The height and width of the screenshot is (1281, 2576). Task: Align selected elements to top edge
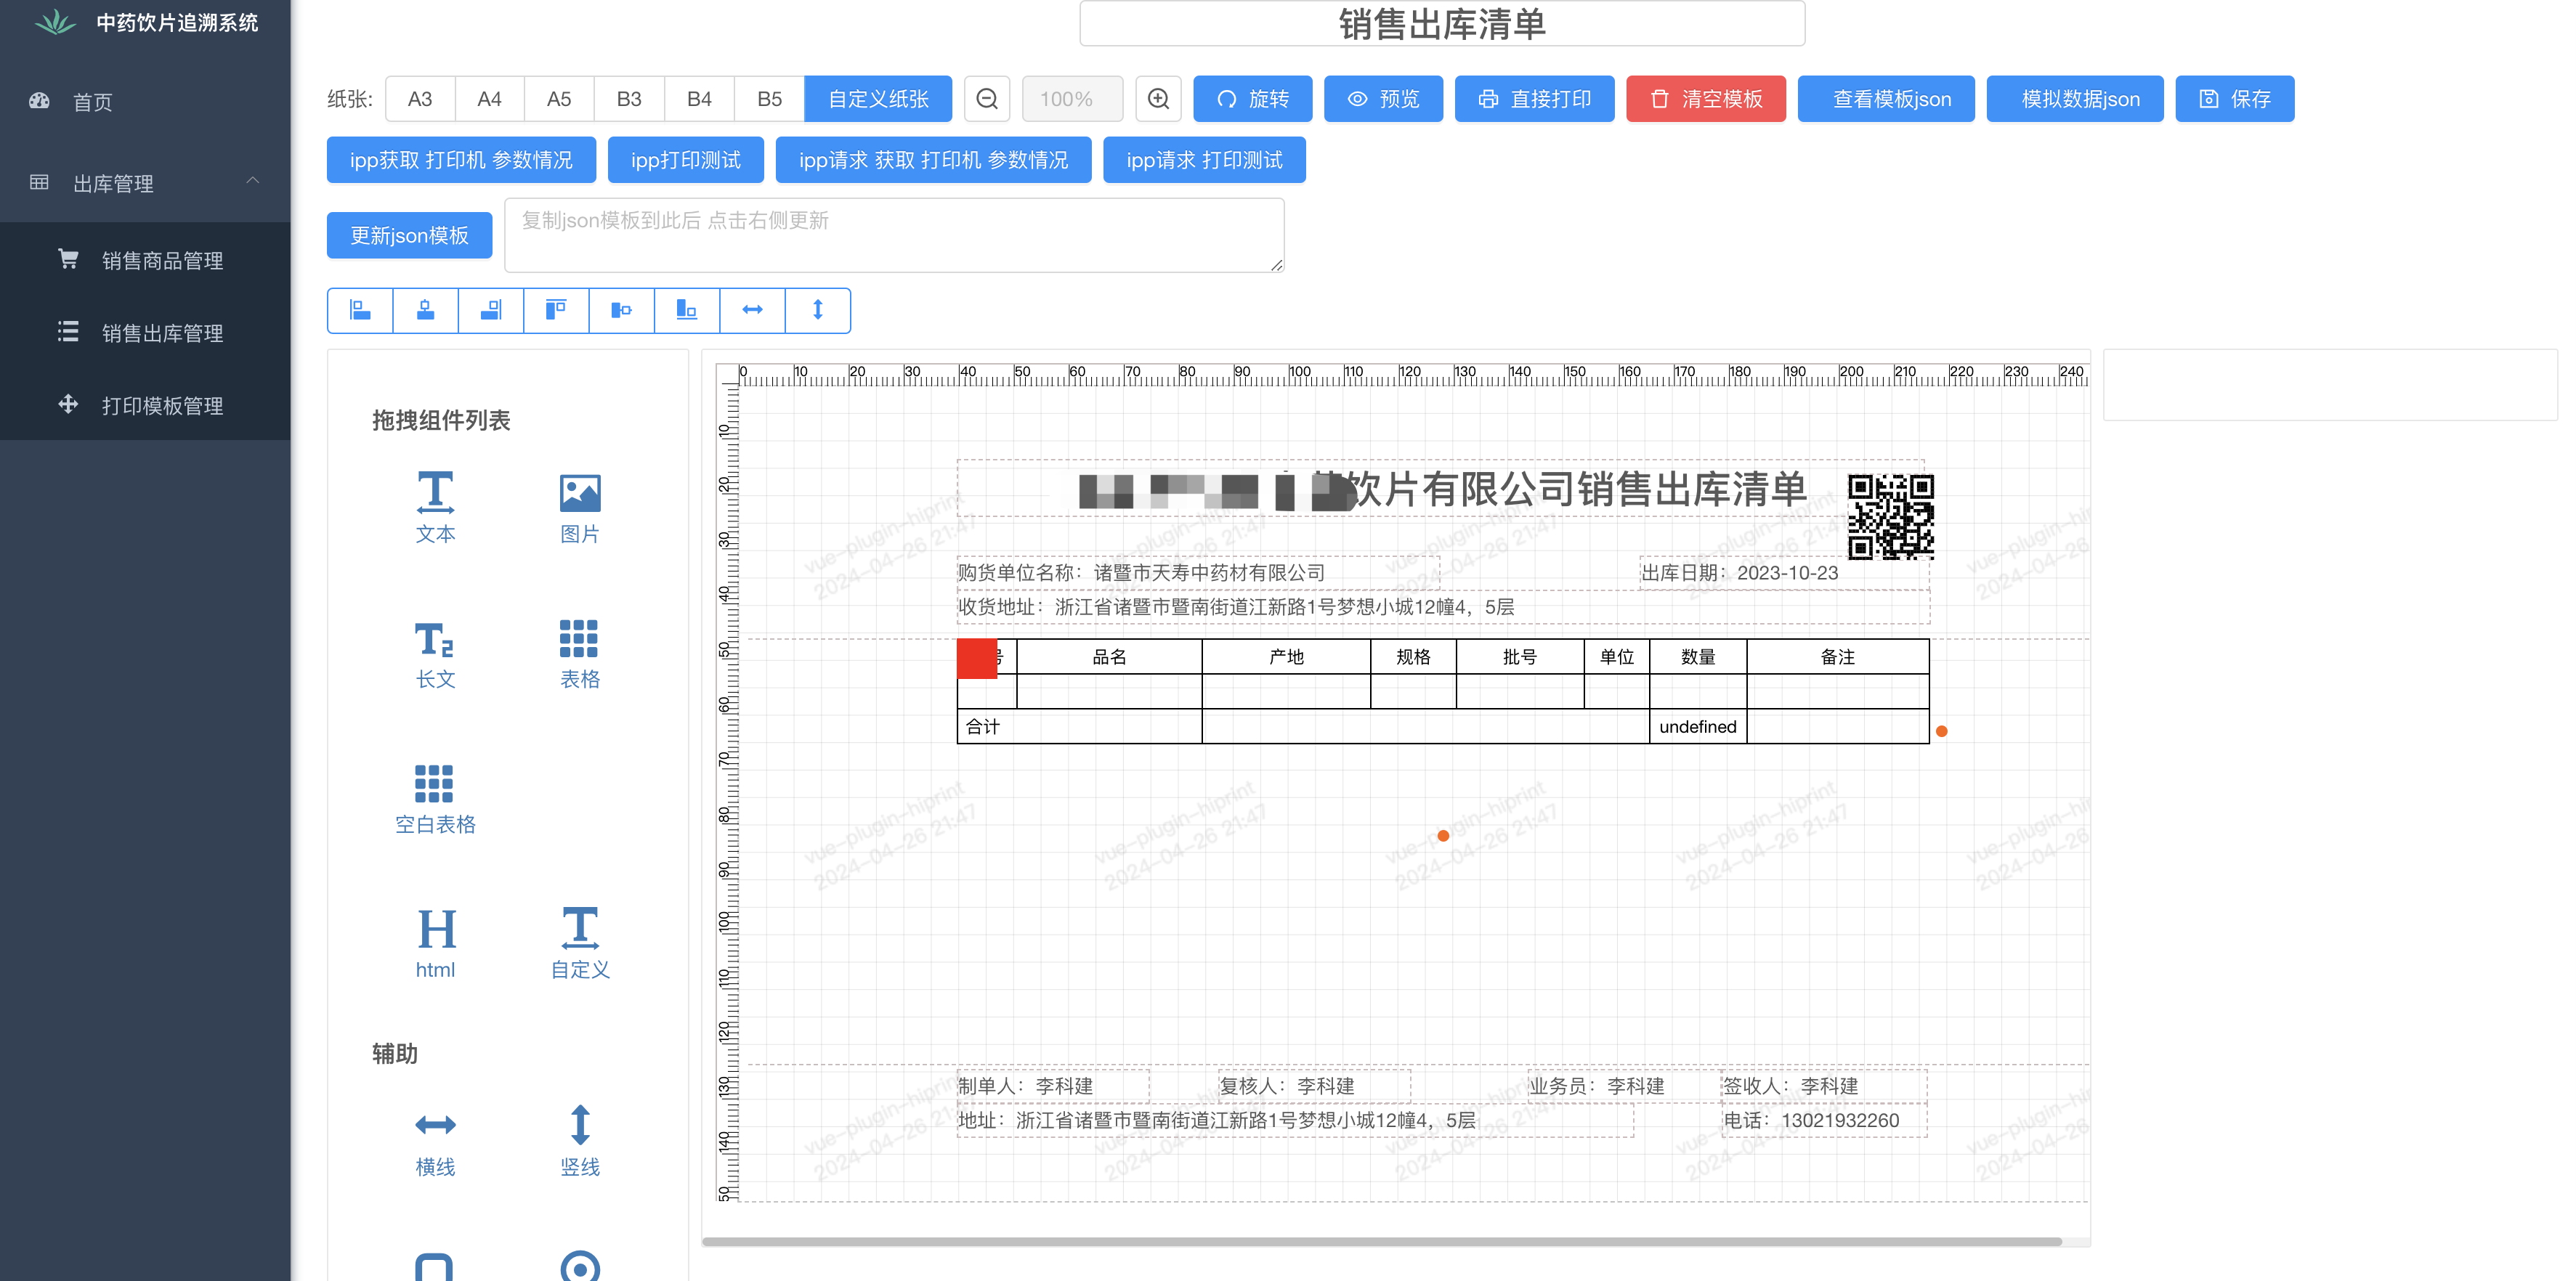[556, 310]
